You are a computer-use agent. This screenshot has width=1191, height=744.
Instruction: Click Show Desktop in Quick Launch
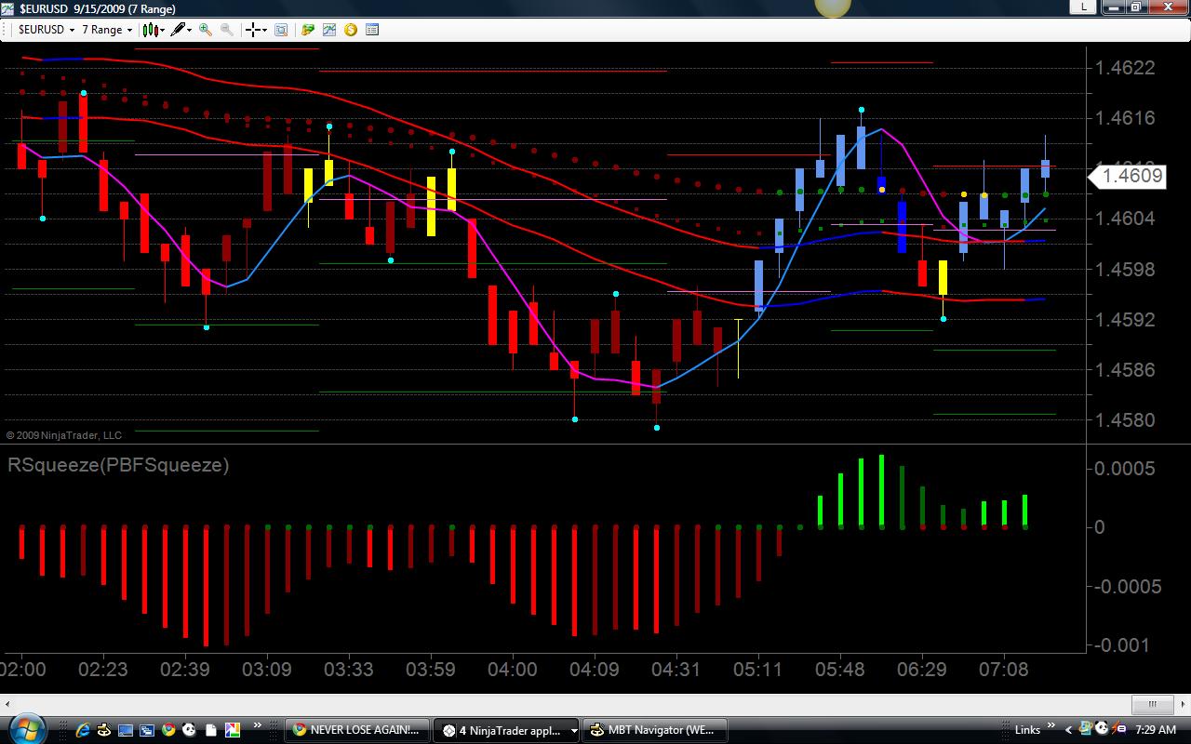[125, 730]
